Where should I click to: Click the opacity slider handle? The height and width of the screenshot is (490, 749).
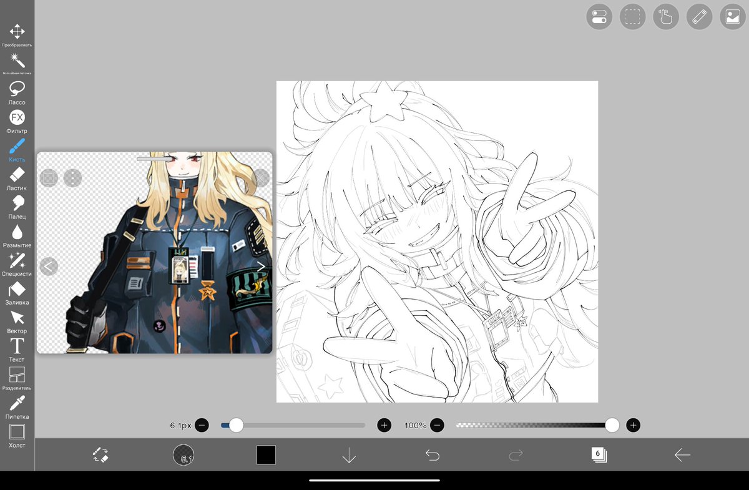click(612, 425)
